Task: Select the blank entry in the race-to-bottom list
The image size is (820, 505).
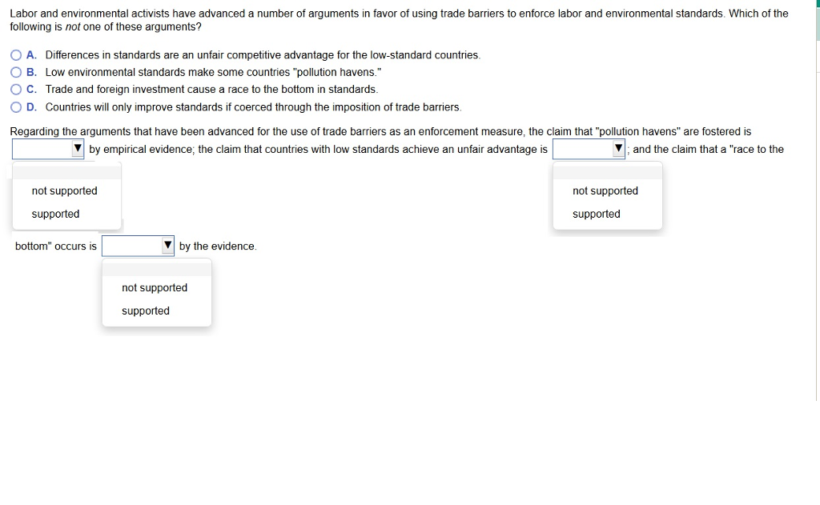Action: click(x=156, y=268)
